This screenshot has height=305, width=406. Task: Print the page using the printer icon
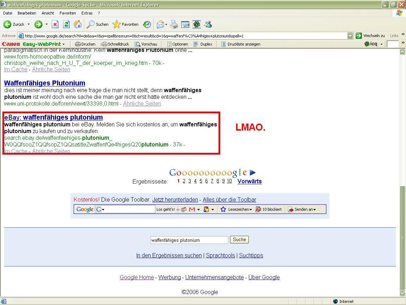click(174, 24)
